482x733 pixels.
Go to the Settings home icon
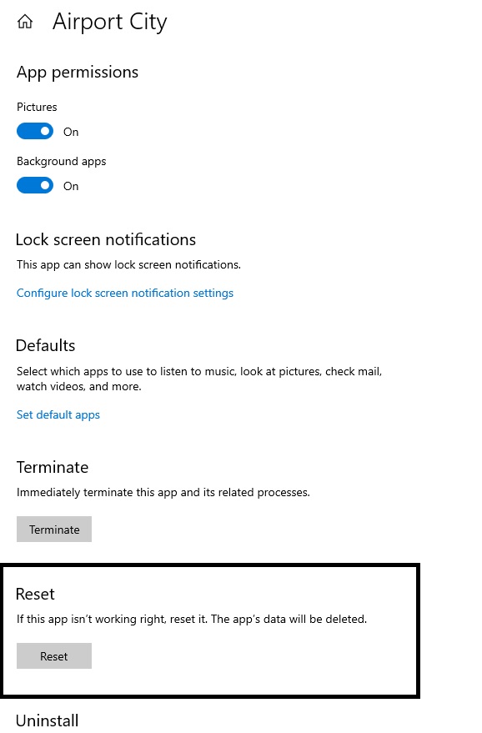(x=25, y=22)
